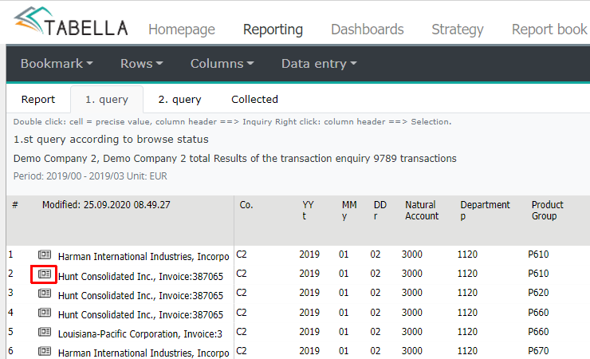Select Louisiana-Pacific Corporation invoice row text
The width and height of the screenshot is (590, 359).
[x=140, y=334]
